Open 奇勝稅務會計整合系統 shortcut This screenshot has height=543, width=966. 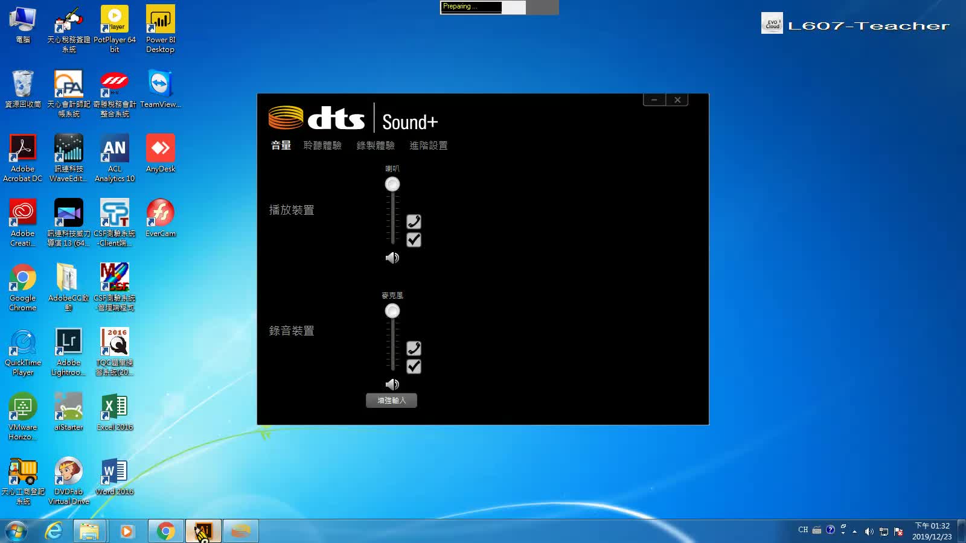[115, 94]
